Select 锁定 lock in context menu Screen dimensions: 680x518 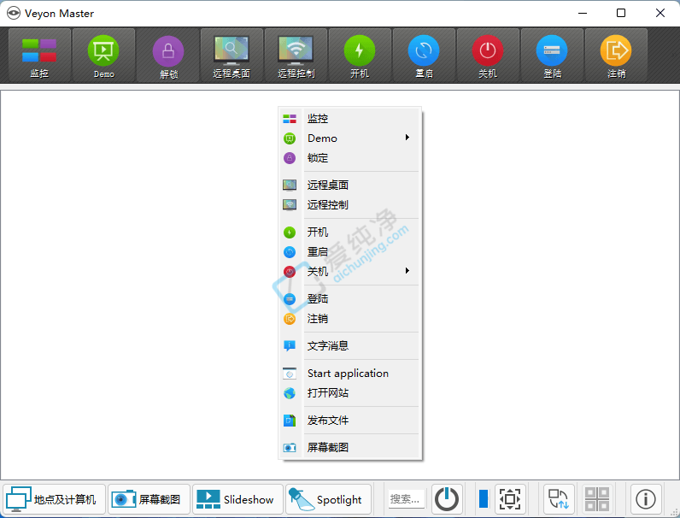[350, 158]
